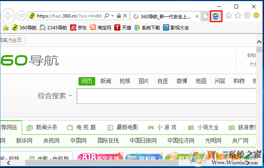Screen dimensions: 264x168
Task: Go to the Home page icon
Action: (229, 16)
